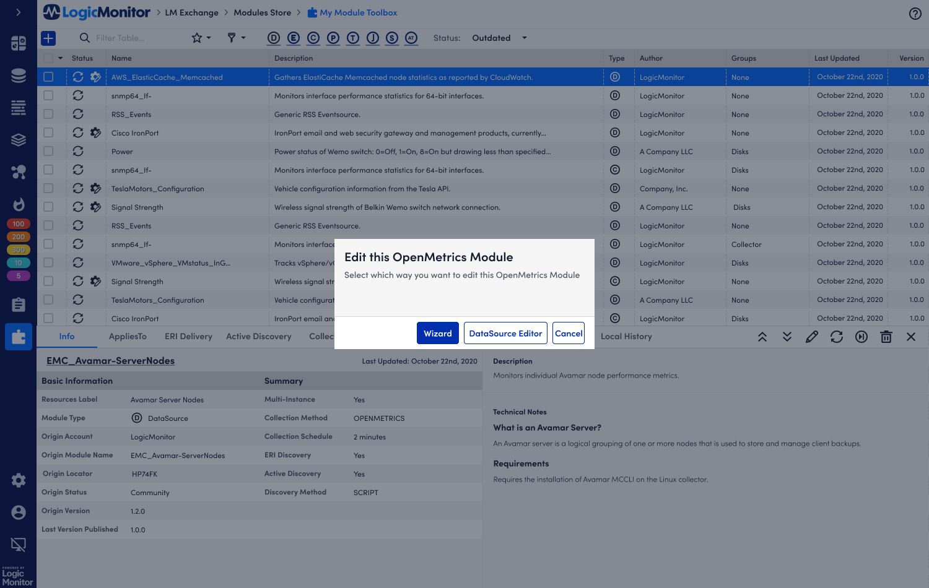Image resolution: width=929 pixels, height=588 pixels.
Task: Check the first RSS_Events row checkbox
Action: click(x=48, y=114)
